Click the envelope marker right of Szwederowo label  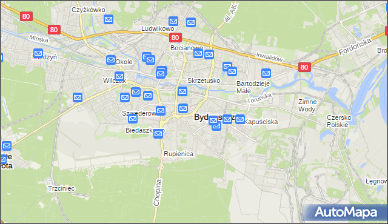coord(161,111)
